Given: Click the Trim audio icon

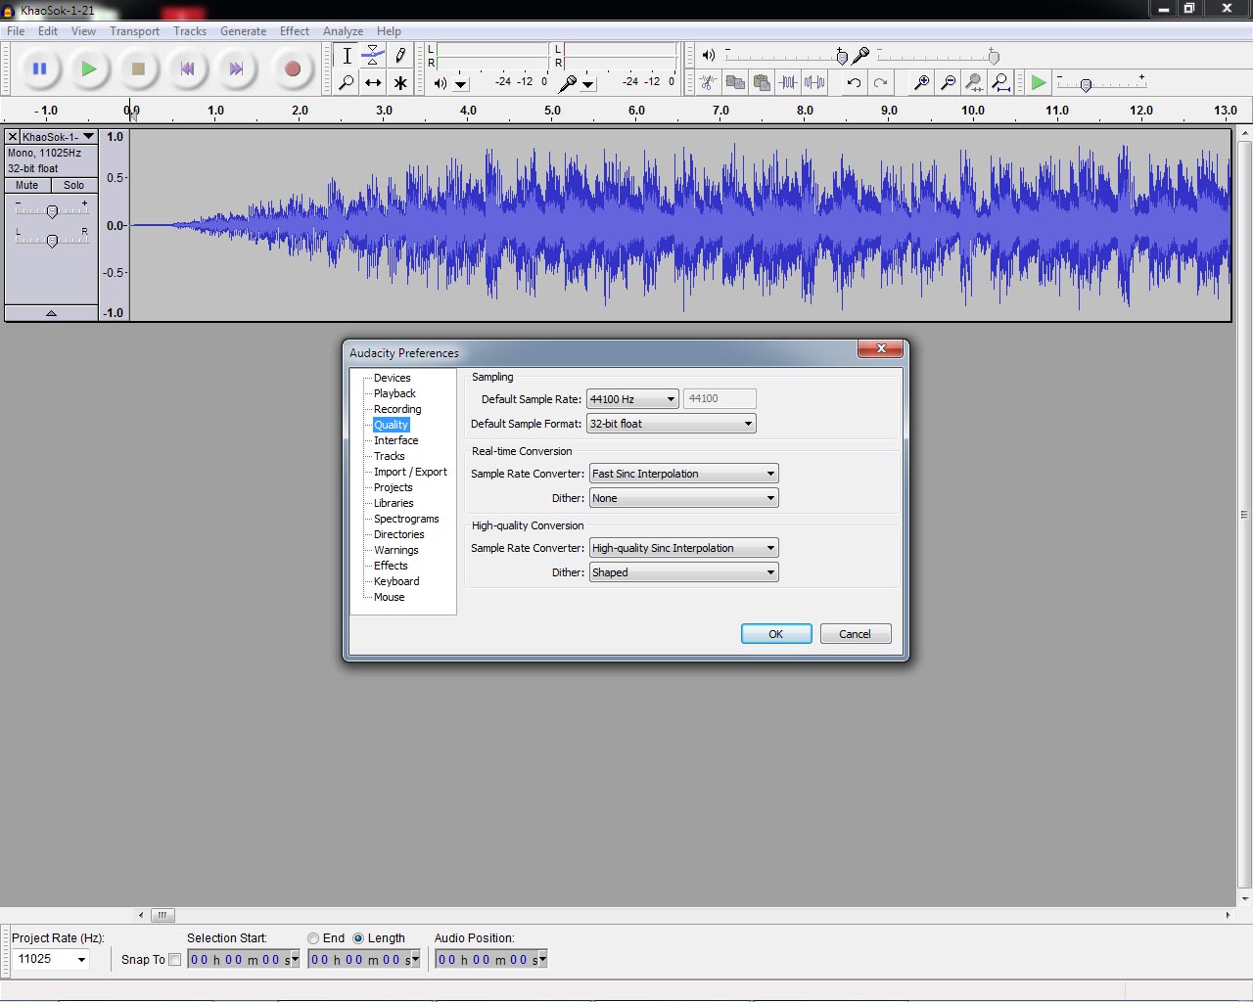Looking at the screenshot, I should tap(788, 83).
